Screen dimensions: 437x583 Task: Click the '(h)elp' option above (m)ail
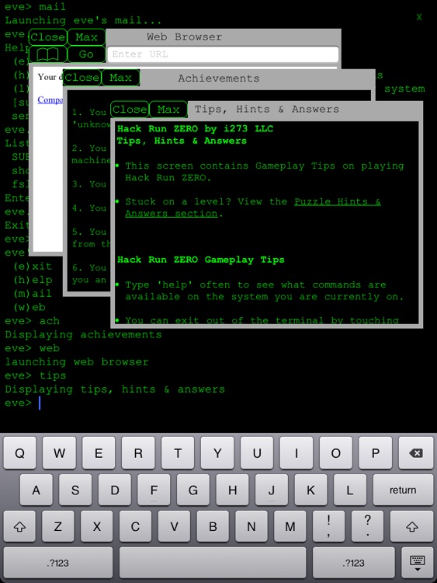(x=33, y=280)
